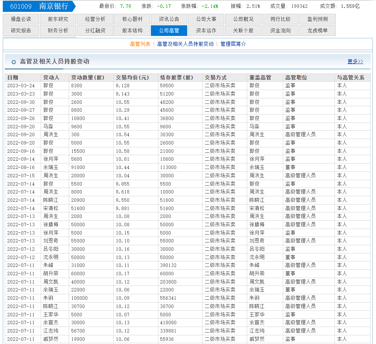Click the bullet icon beside 高管及相关人员持股变动 heading
376x344 pixels.
14,62
